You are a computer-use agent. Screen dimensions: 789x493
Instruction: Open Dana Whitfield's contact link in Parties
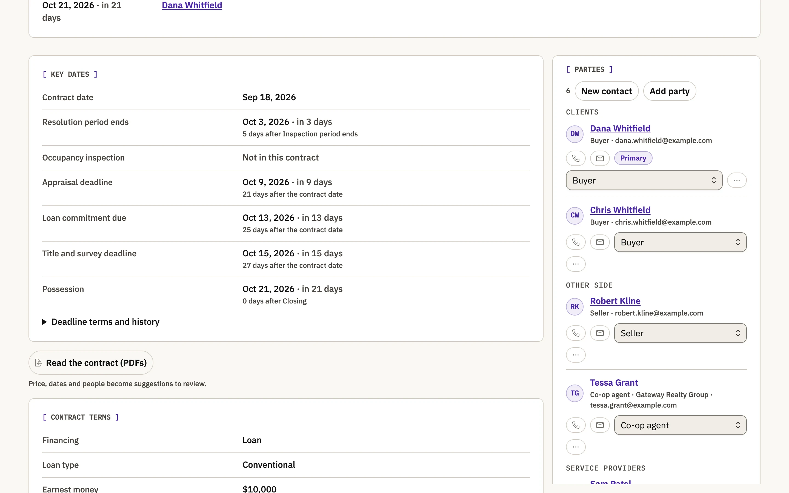(620, 128)
